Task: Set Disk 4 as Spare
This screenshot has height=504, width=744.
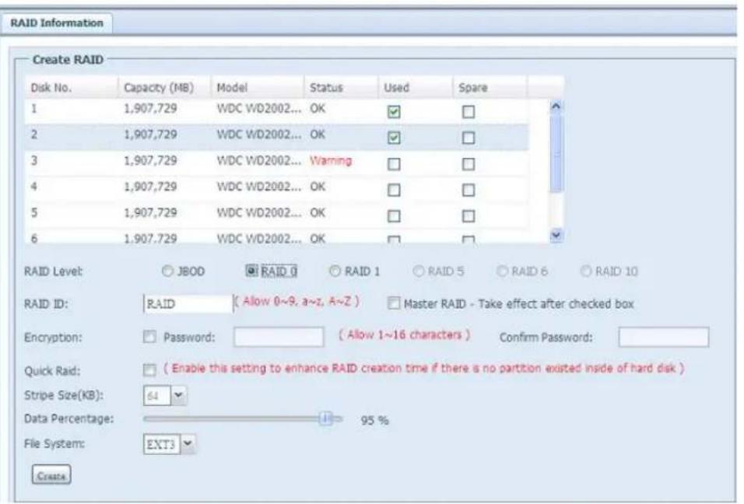Action: click(469, 187)
